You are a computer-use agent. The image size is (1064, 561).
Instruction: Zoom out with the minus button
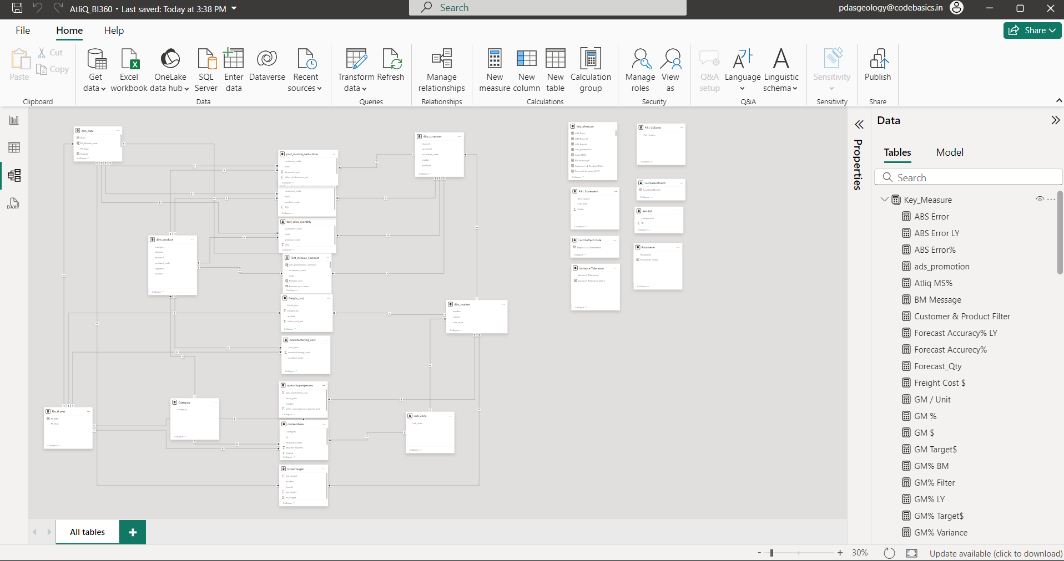coord(759,553)
